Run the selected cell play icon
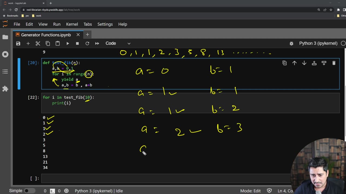 tap(68, 43)
